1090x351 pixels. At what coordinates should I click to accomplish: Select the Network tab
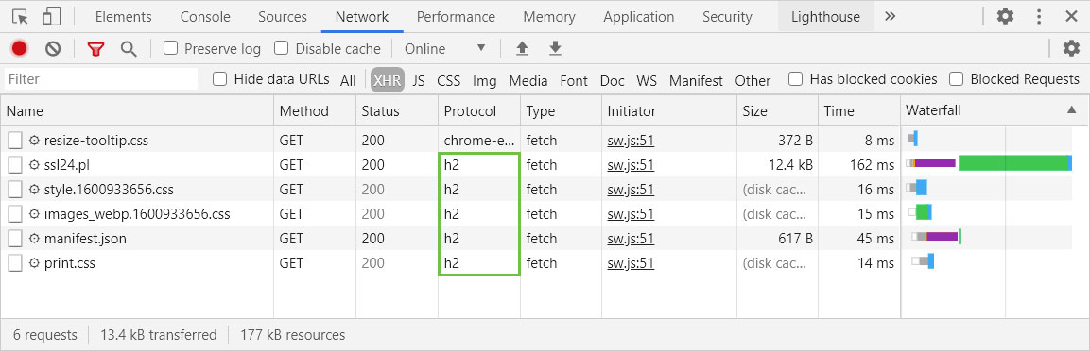pyautogui.click(x=362, y=17)
